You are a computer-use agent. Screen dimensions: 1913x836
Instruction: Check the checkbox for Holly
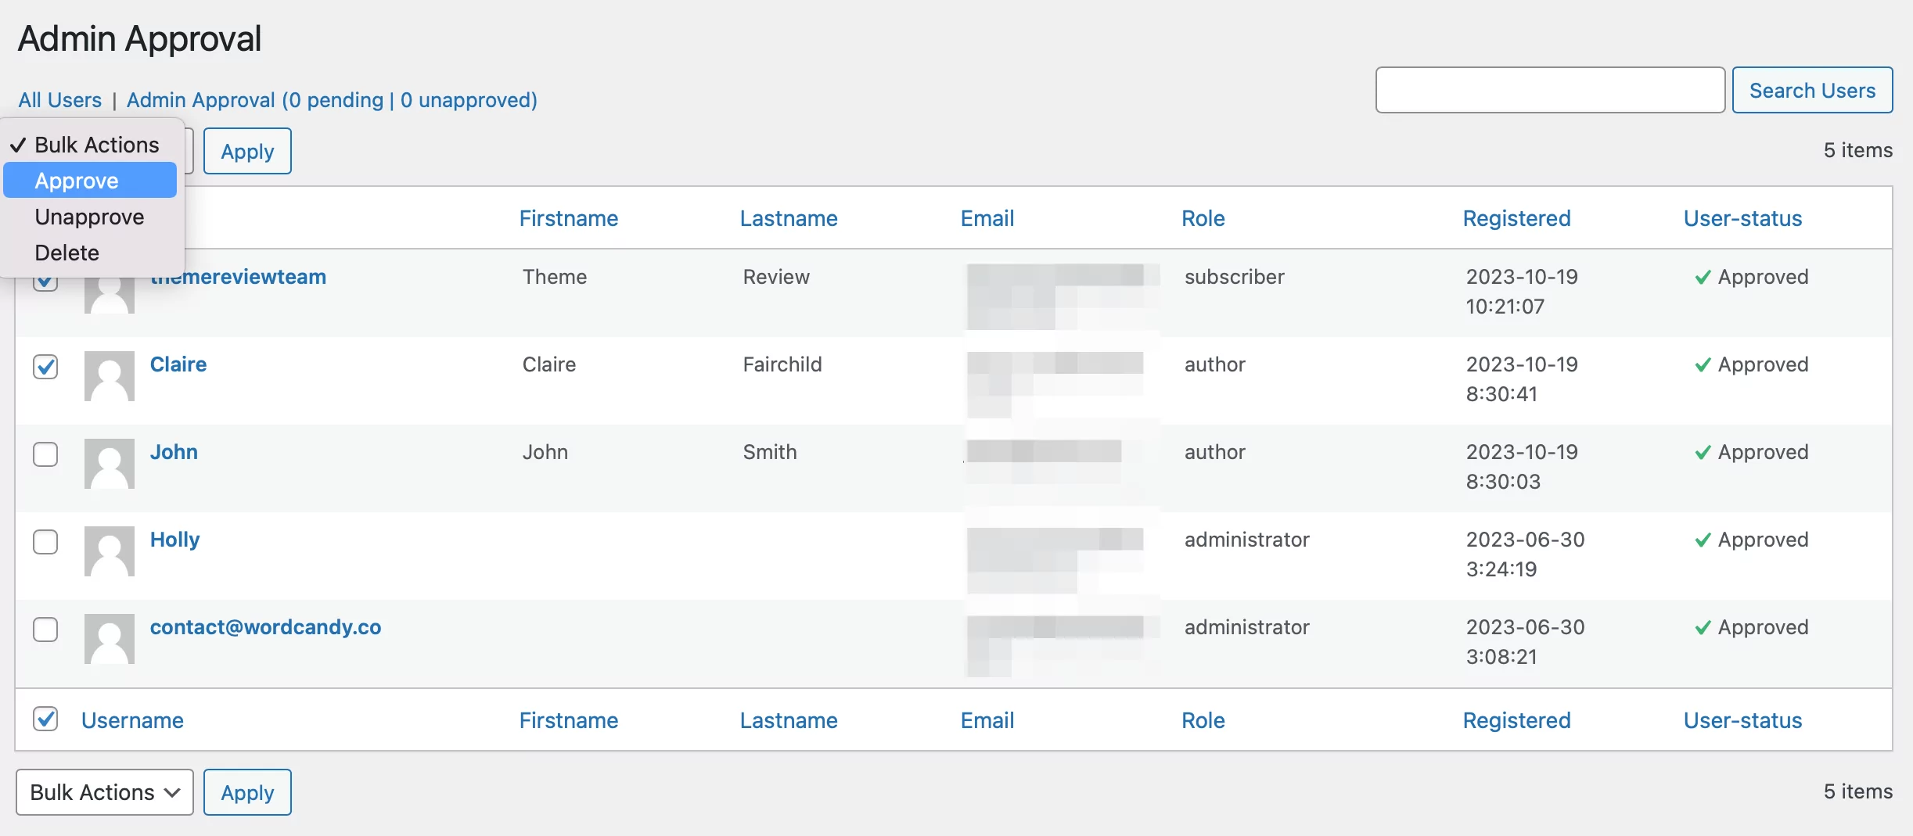[45, 541]
